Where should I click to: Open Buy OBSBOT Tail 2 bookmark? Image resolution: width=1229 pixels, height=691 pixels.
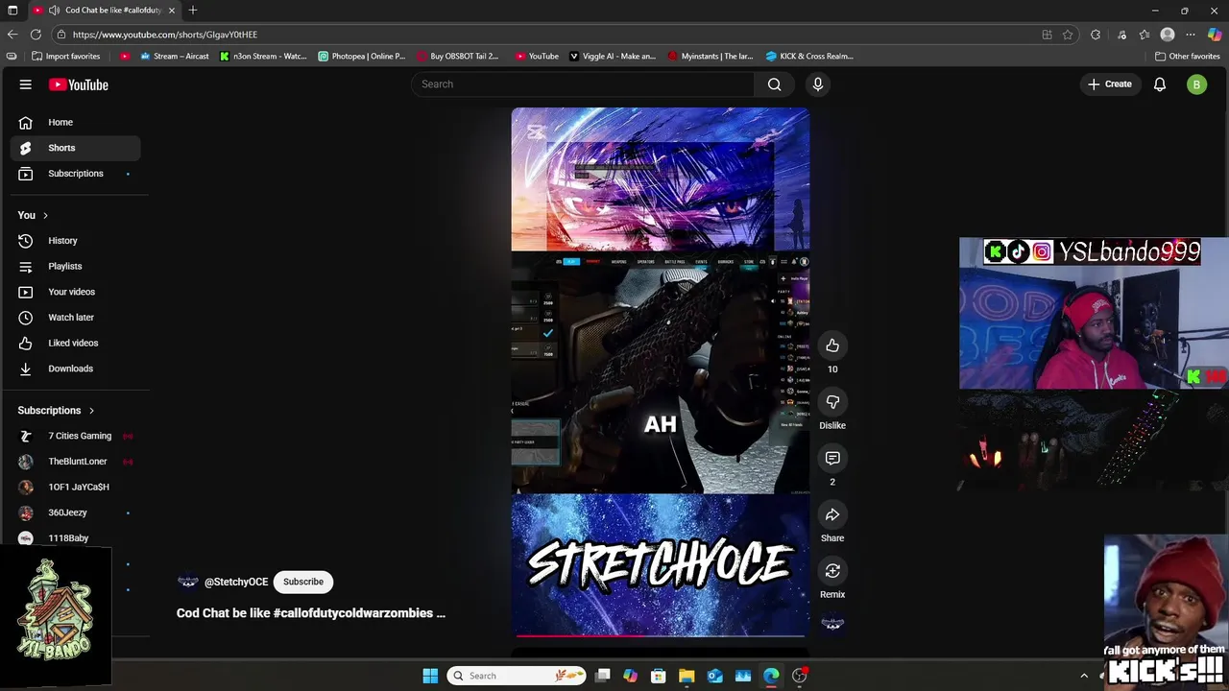click(457, 56)
